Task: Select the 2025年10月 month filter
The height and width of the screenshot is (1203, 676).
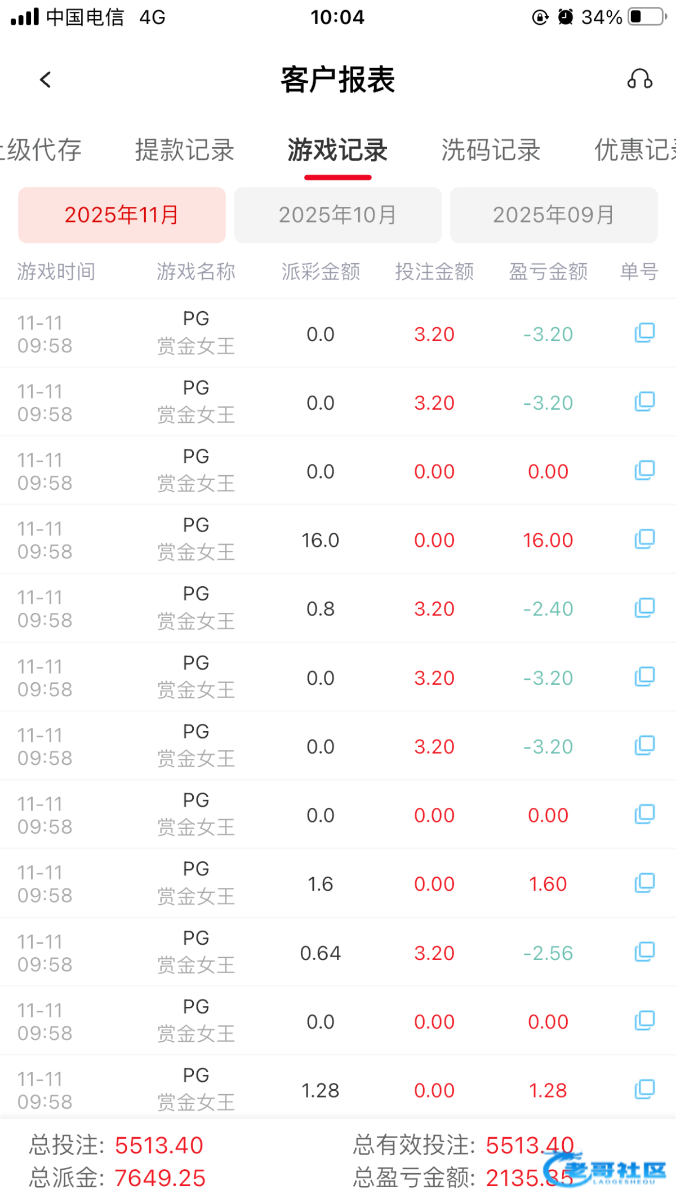Action: click(337, 215)
